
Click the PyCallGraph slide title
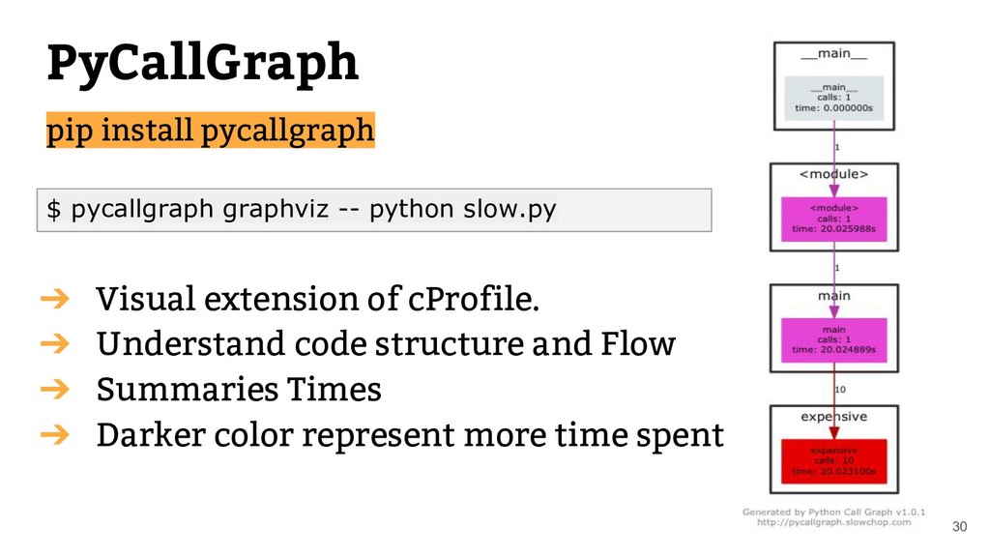click(203, 64)
